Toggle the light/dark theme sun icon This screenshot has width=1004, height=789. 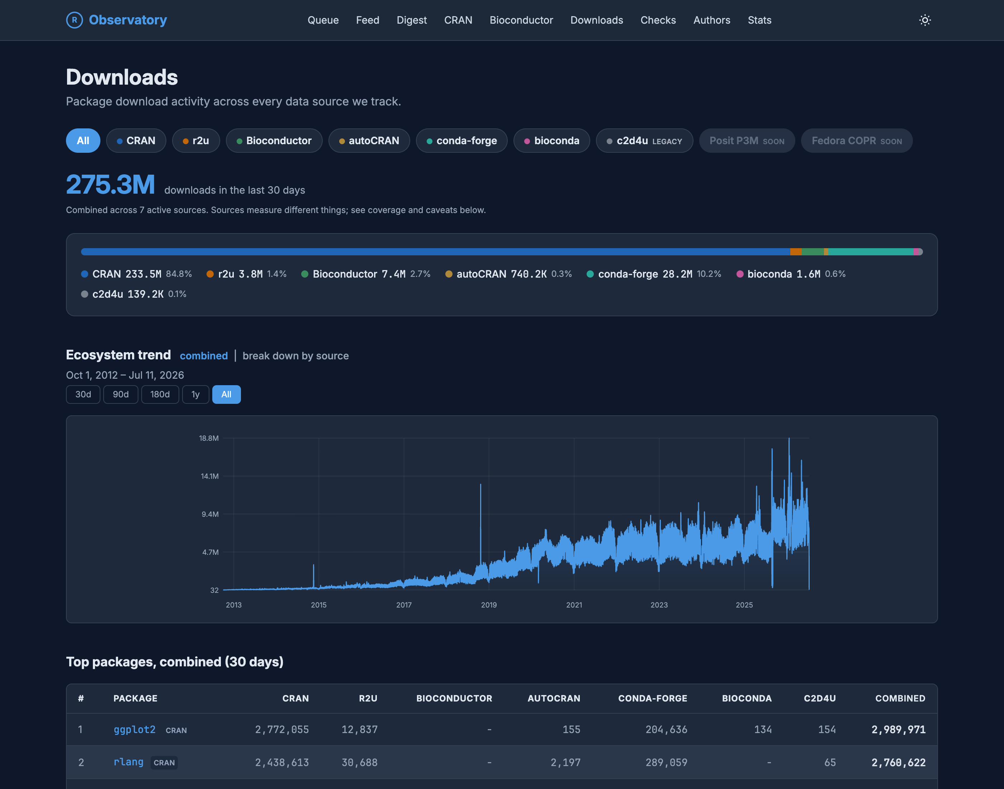pyautogui.click(x=924, y=20)
